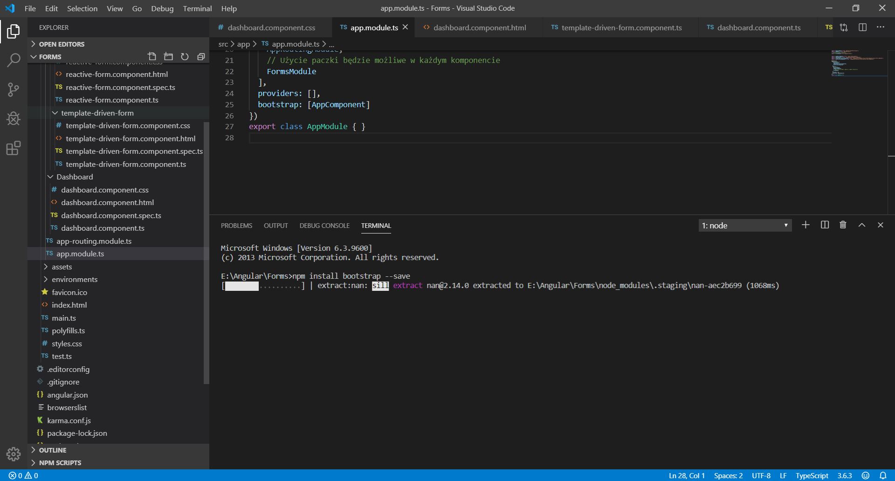
Task: Open Source Control view in activity bar
Action: (14, 89)
